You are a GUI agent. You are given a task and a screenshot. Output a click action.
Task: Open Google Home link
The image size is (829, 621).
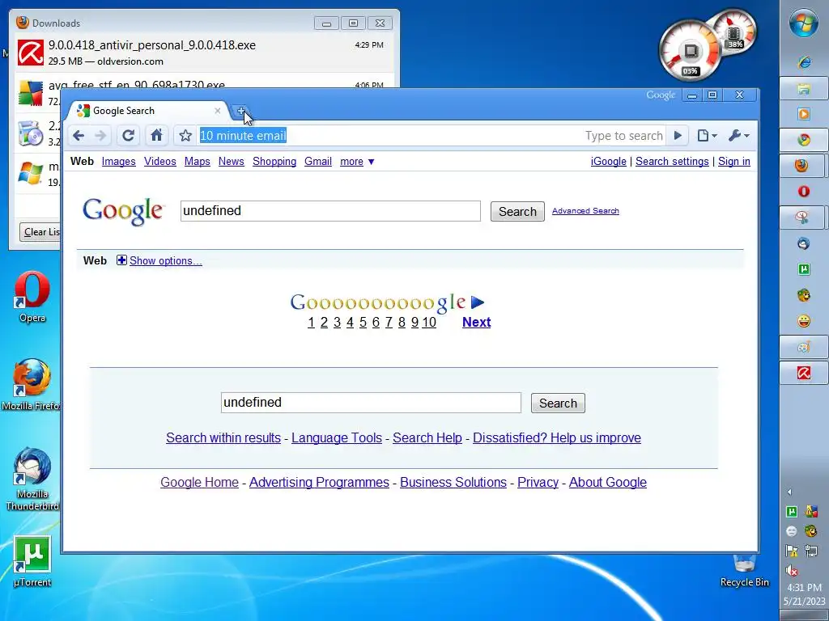tap(199, 482)
